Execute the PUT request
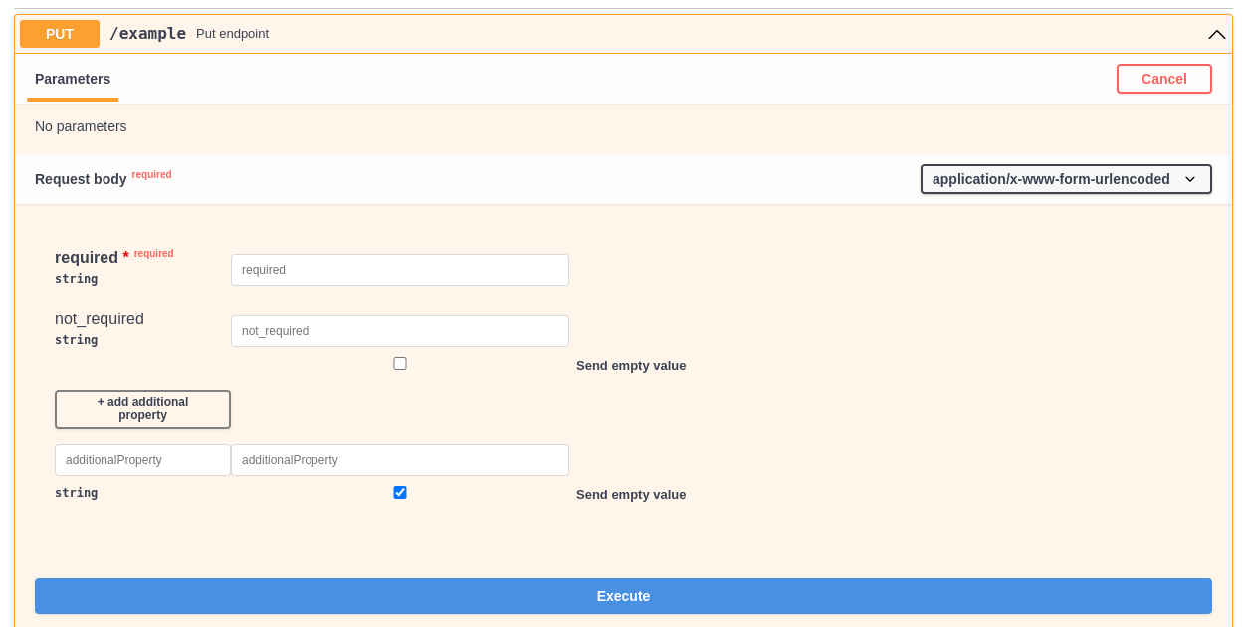Screen dimensions: 1246x627 623,595
